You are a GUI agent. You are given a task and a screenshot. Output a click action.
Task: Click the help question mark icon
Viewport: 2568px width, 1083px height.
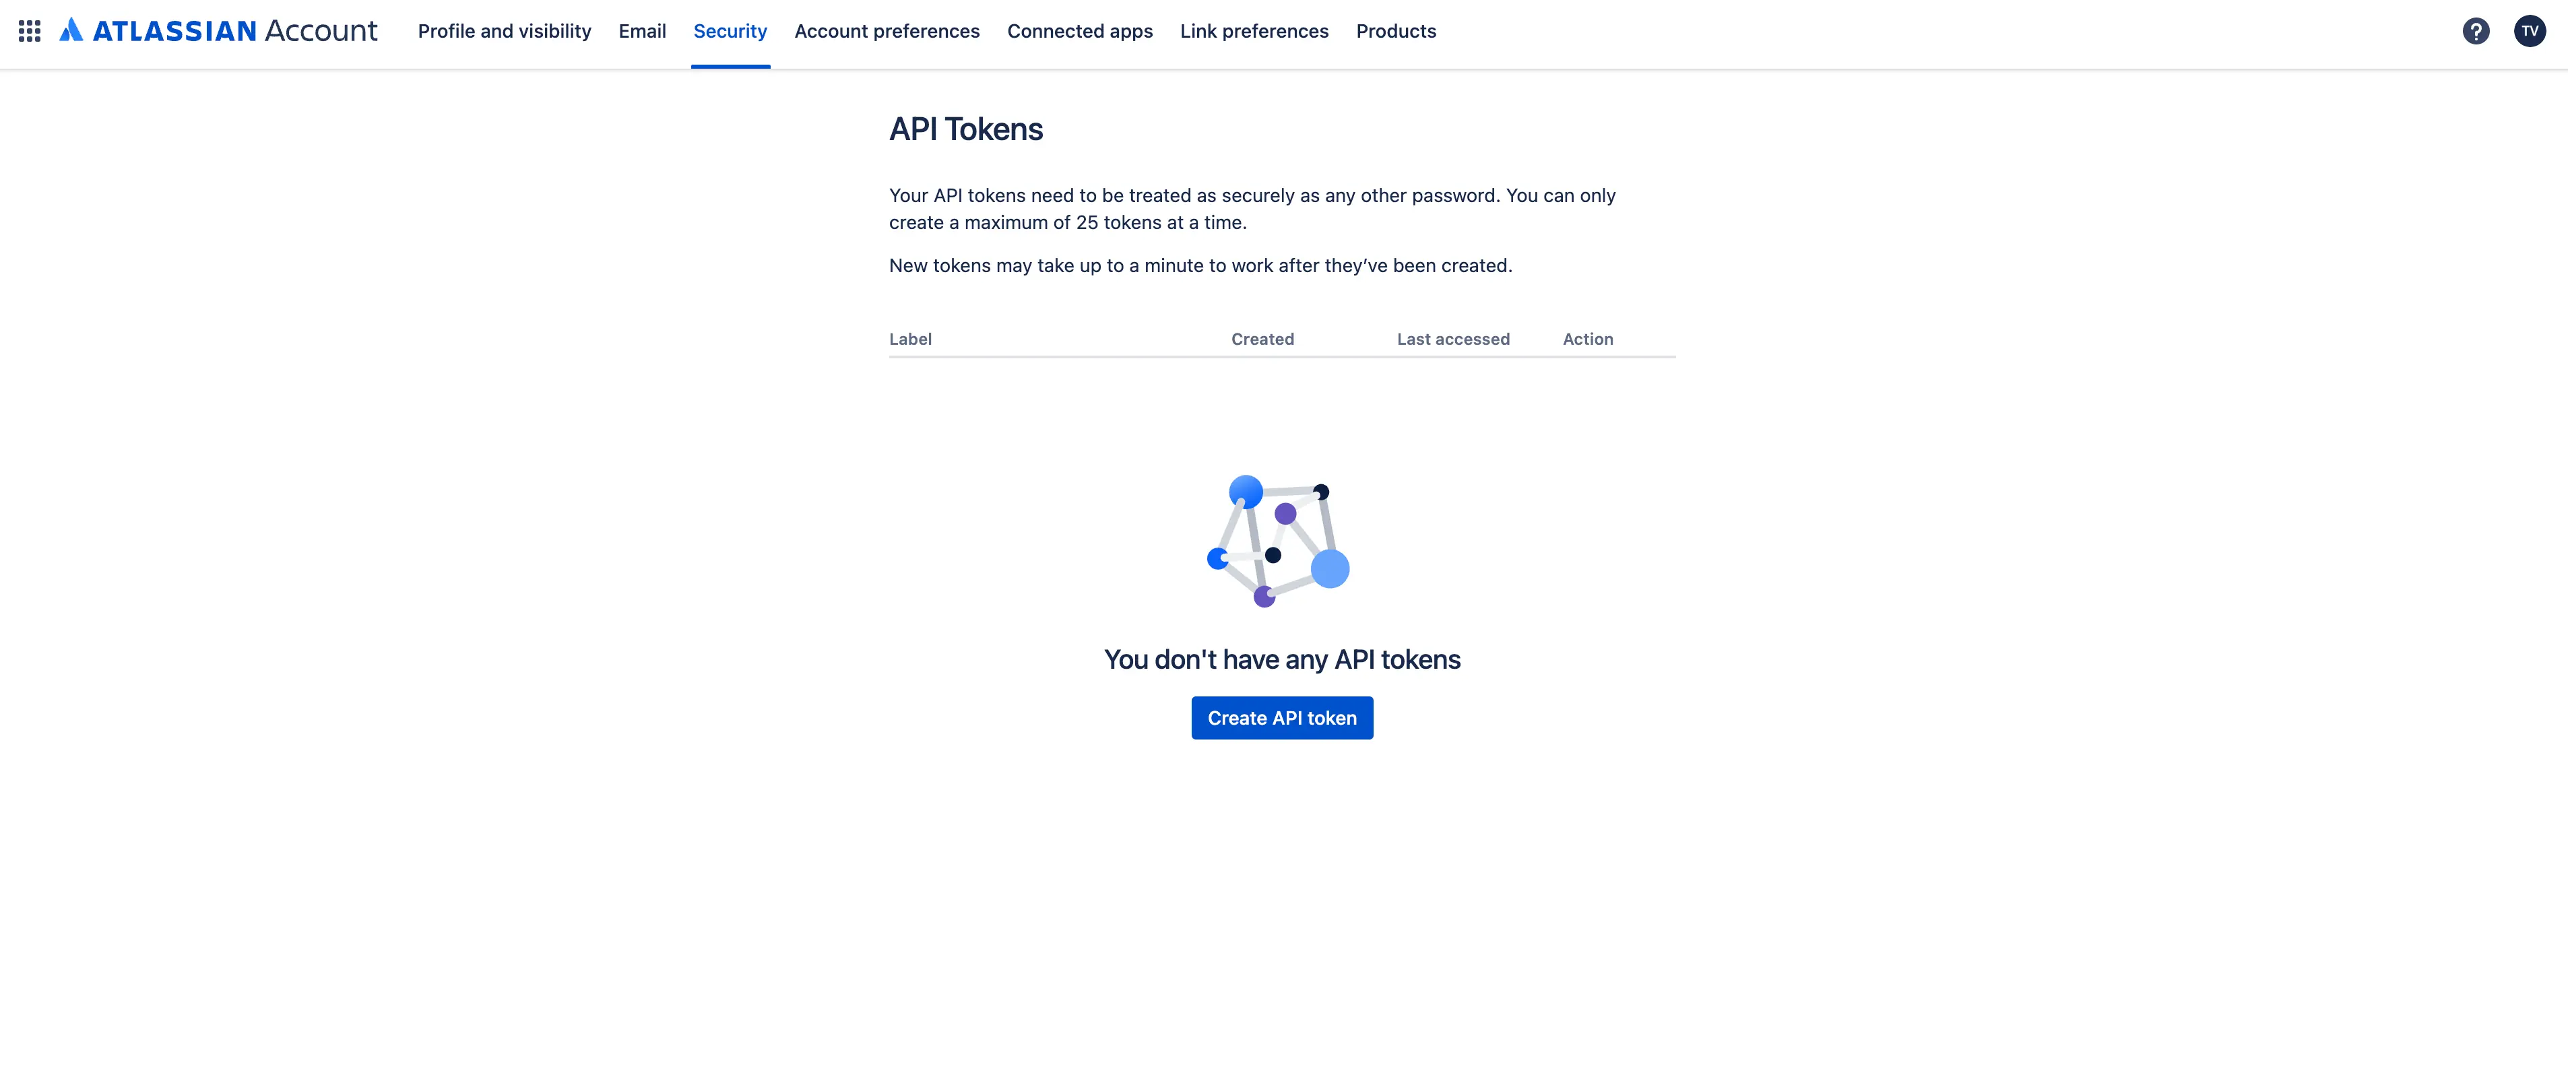point(2474,30)
